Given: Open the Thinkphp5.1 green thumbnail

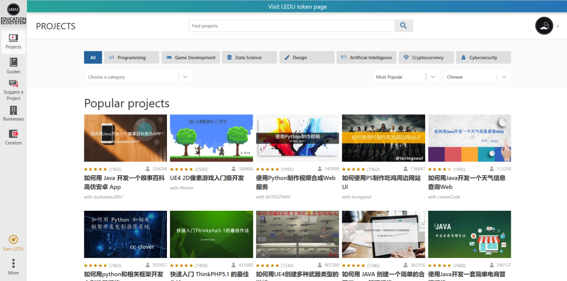Looking at the screenshot, I should [x=212, y=234].
